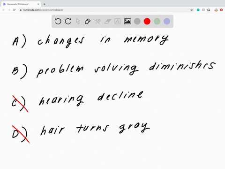Open the gray square extension icon beside the profile avatar

209,10
